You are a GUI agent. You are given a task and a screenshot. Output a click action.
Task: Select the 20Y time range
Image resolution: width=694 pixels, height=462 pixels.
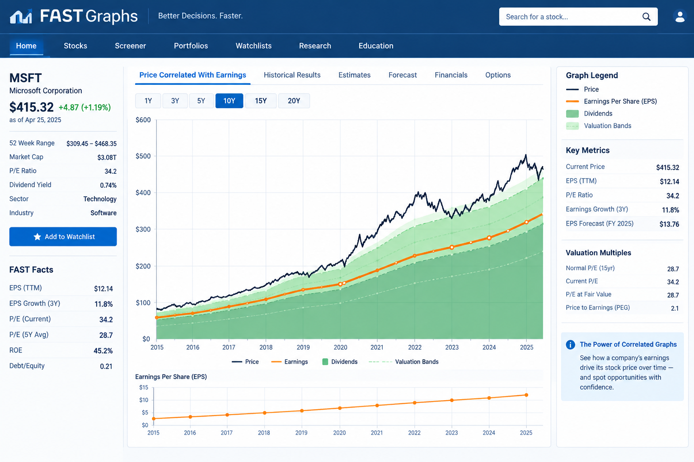pos(294,101)
